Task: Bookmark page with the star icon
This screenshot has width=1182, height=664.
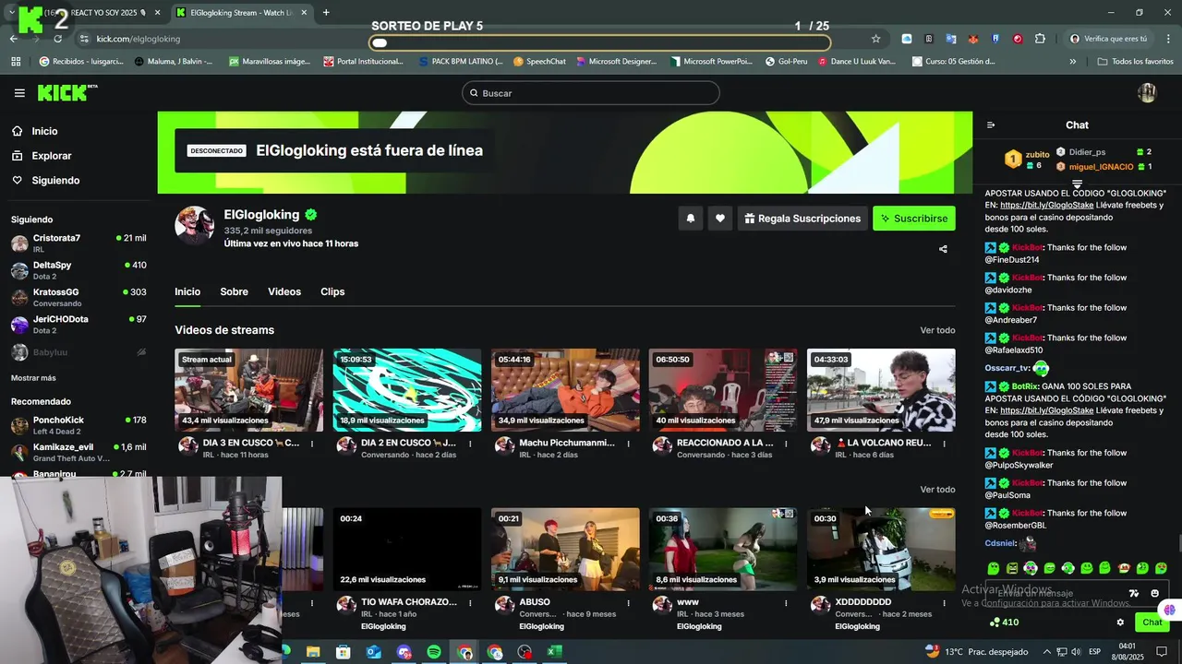Action: click(x=875, y=39)
